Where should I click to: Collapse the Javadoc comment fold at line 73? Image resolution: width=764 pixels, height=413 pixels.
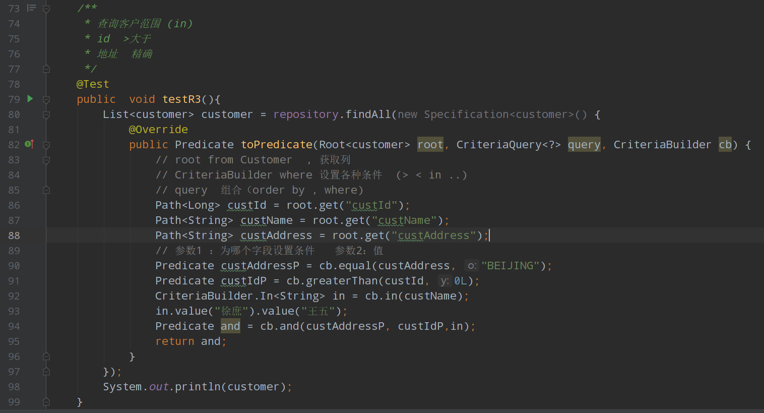46,9
